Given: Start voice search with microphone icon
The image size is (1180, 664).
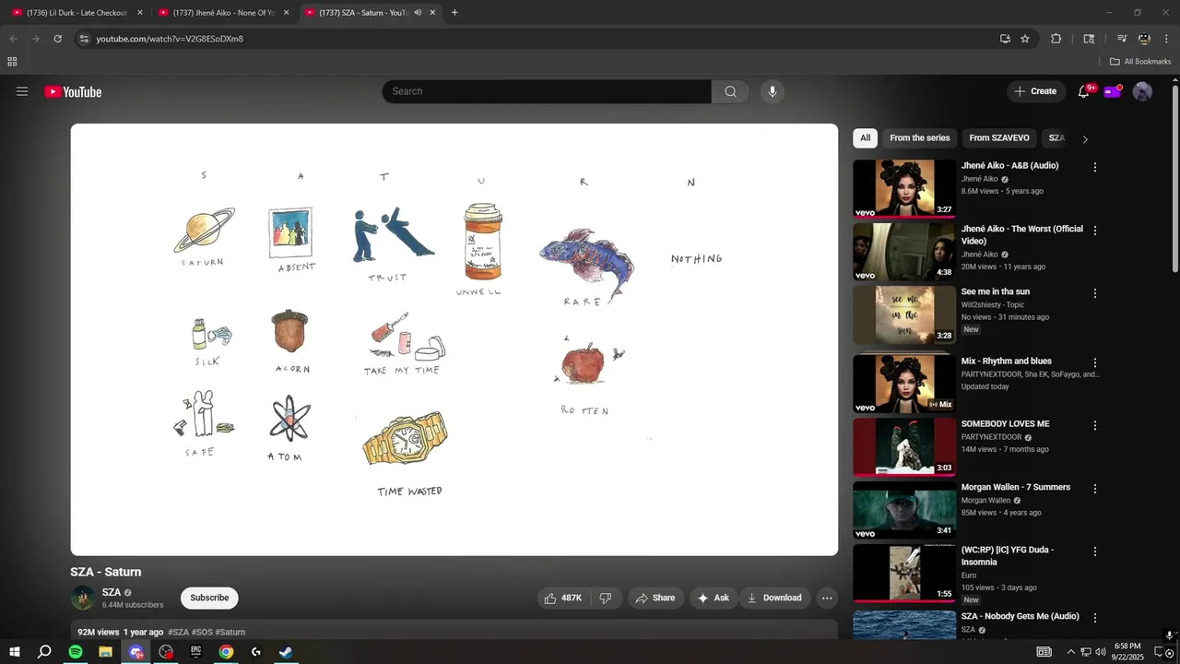Looking at the screenshot, I should click(x=773, y=91).
